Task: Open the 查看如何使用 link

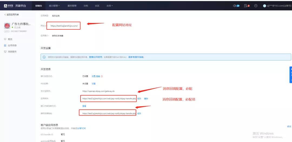Action: pyautogui.click(x=95, y=57)
